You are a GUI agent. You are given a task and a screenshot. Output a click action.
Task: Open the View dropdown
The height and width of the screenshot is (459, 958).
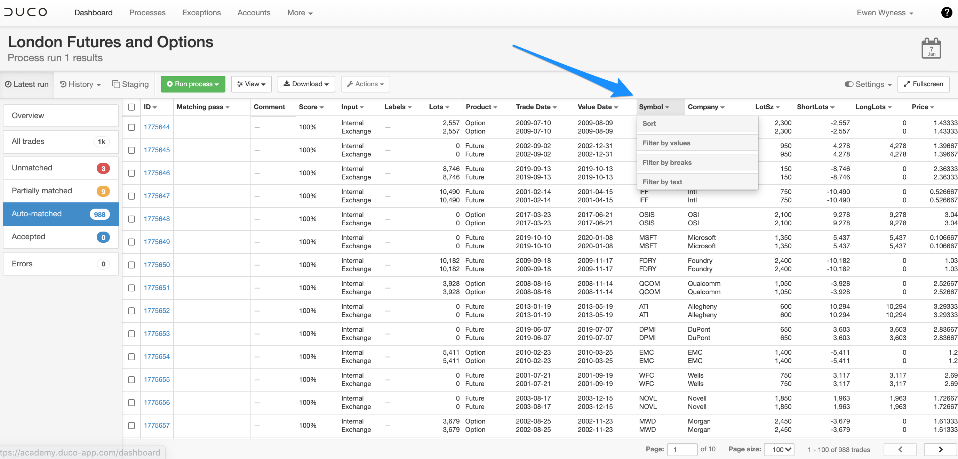[251, 84]
